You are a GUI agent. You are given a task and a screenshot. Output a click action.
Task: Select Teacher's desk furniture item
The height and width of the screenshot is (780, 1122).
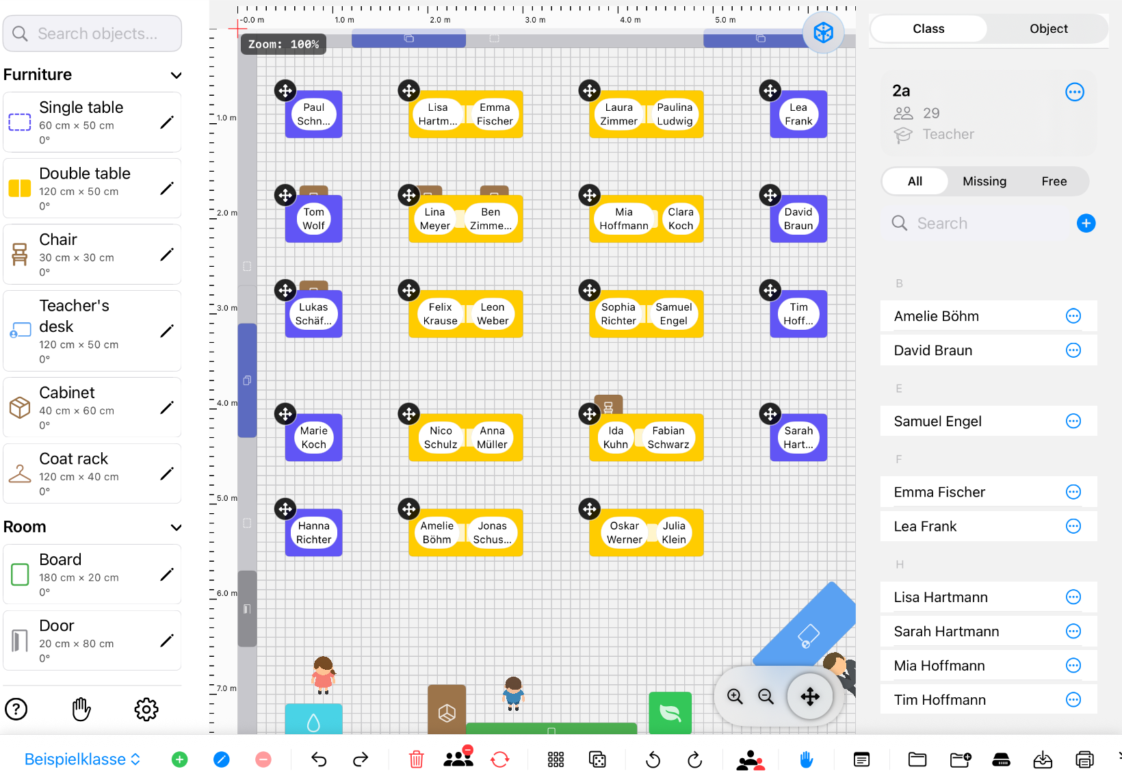(x=92, y=331)
